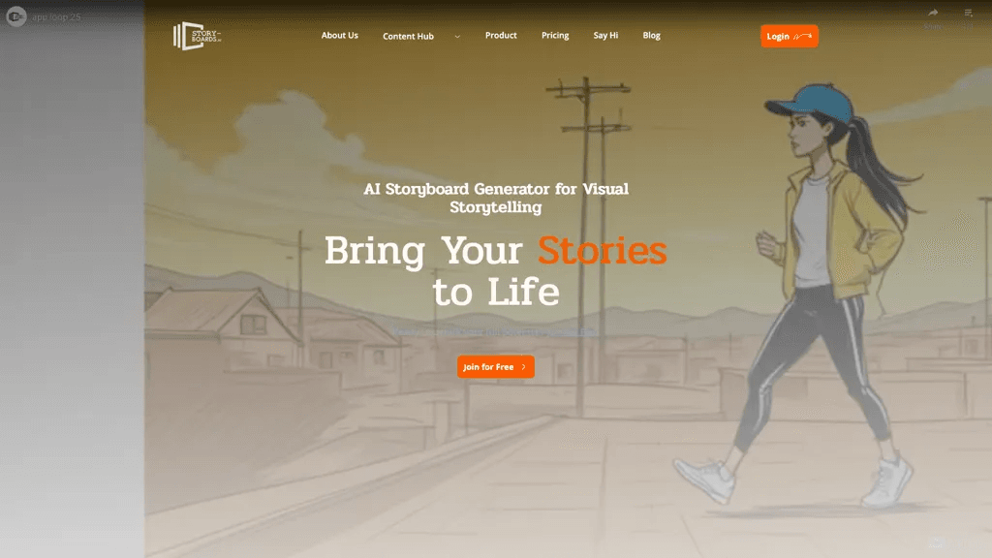
Task: Select the 'AI Storyboard Generator for Visual Storytelling' subtitle
Action: pos(495,198)
